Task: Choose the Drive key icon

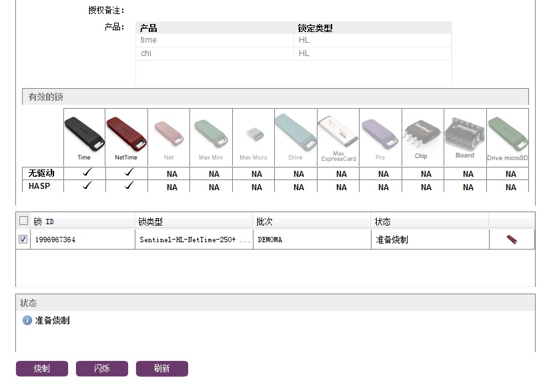Action: (x=296, y=134)
